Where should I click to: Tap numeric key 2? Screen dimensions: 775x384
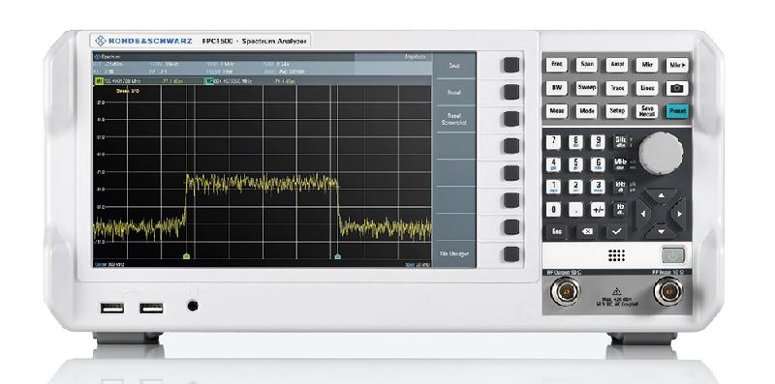575,187
